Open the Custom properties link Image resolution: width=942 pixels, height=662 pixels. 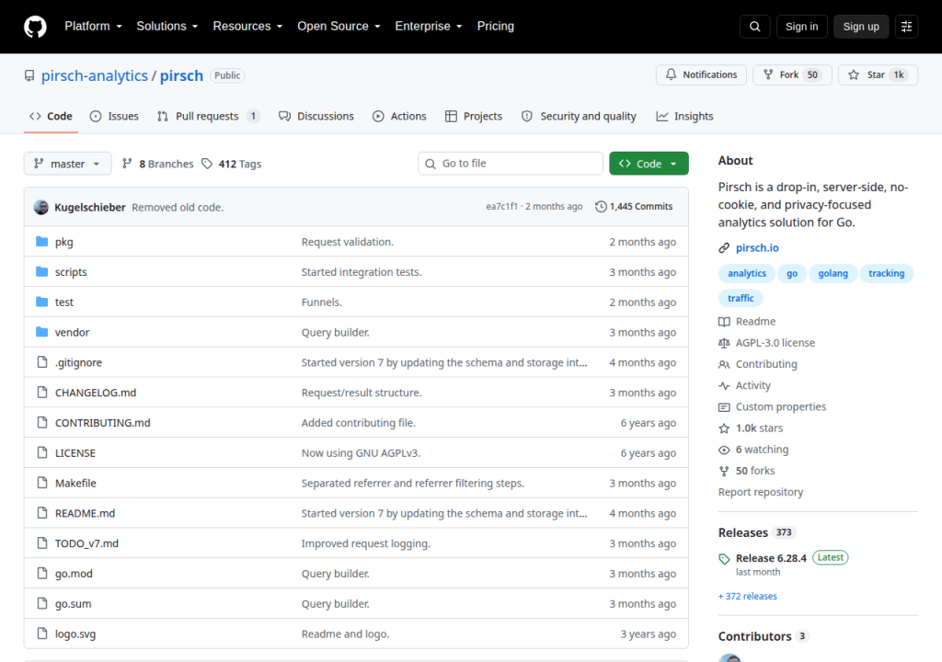(x=780, y=406)
